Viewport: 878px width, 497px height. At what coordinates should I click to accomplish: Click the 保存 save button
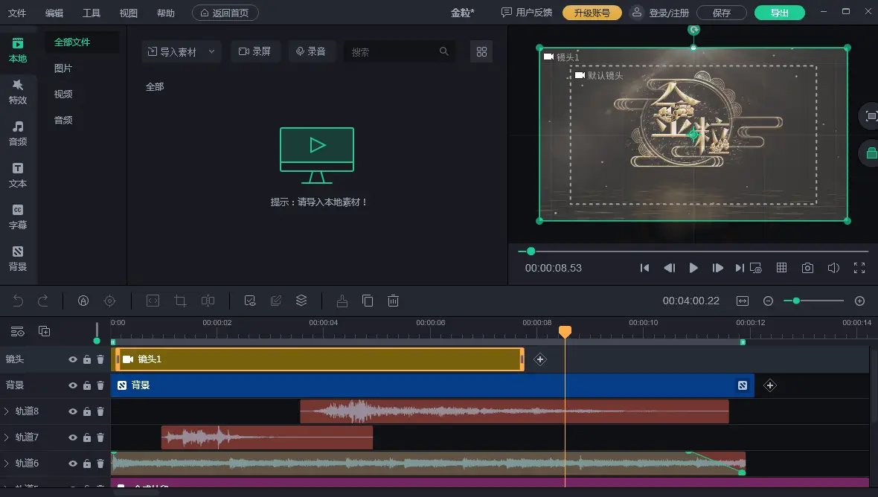point(722,13)
